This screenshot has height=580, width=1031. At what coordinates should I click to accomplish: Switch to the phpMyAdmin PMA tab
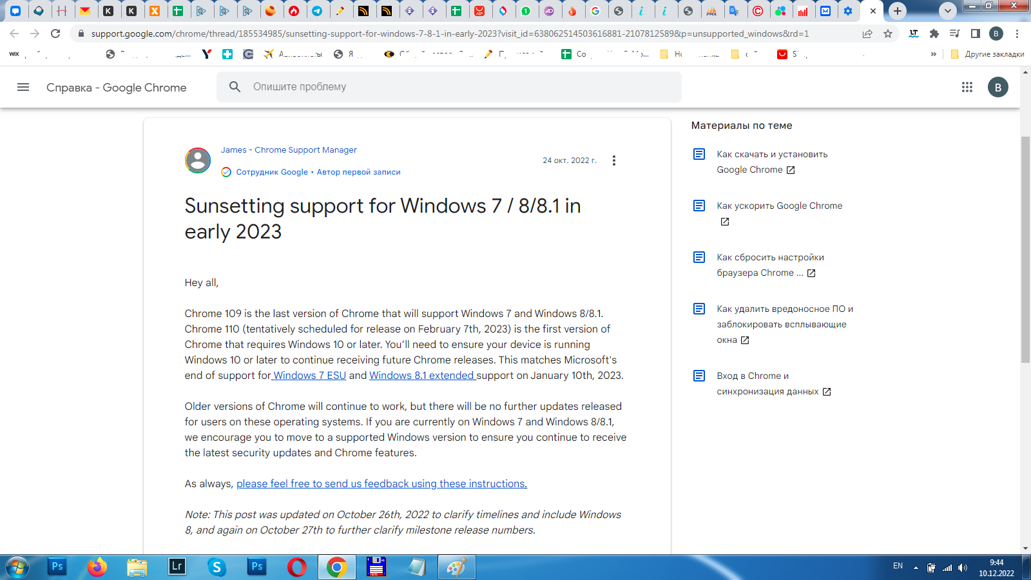711,11
